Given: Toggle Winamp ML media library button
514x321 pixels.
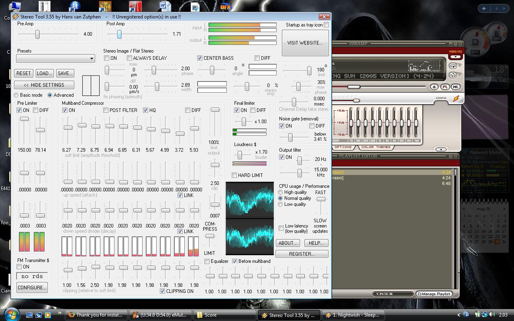Looking at the screenshot, I should pos(455,87).
